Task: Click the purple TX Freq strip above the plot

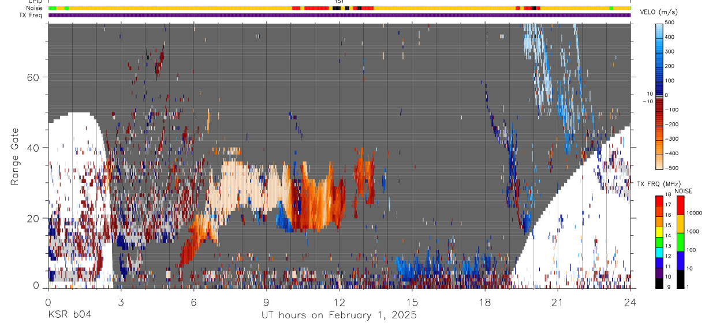Action: coord(339,15)
